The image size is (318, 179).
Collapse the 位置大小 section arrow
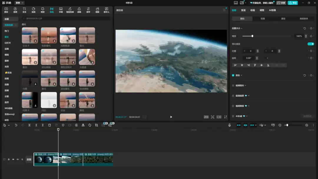pos(242,28)
